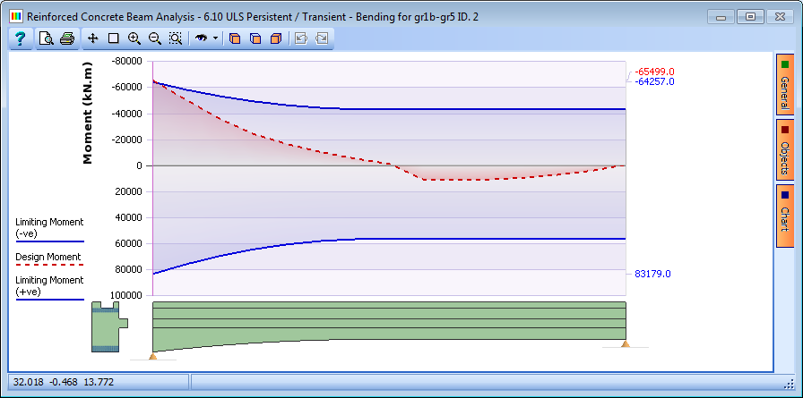Screen dimensions: 803x398
Task: Click the first greyed-out view icon
Action: click(x=300, y=38)
